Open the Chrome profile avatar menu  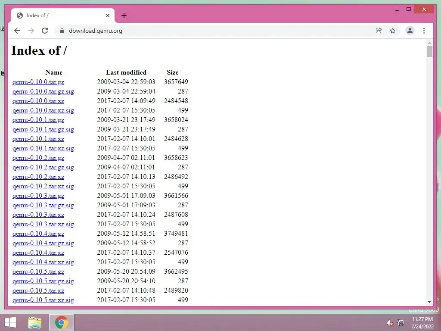(410, 31)
